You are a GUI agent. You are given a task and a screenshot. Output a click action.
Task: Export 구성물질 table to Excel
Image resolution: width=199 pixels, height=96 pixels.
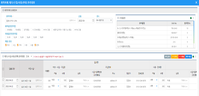[x=191, y=18]
